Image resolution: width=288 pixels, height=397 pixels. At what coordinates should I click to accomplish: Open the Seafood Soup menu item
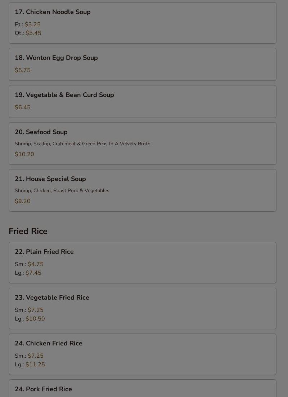click(x=142, y=144)
